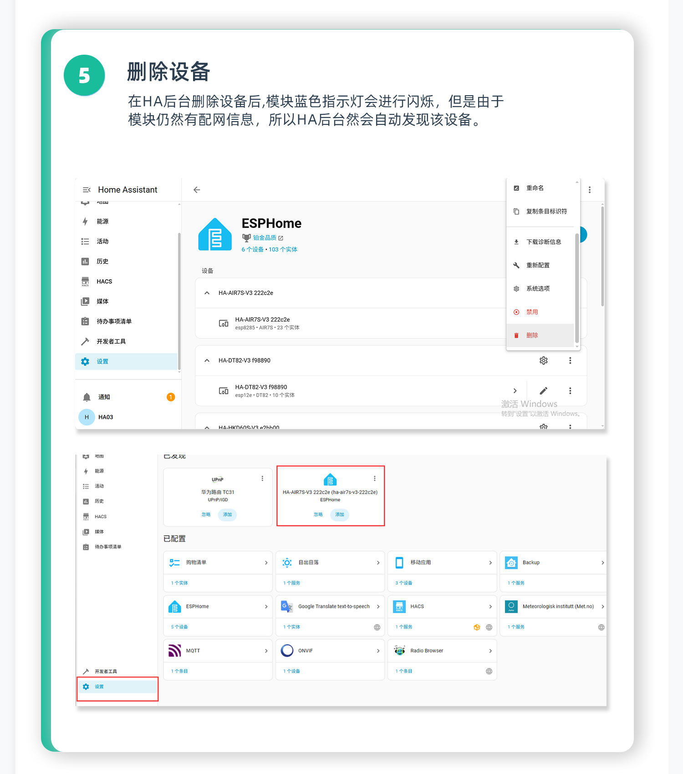683x774 pixels.
Task: Collapse the HA-AIR7S-V3 222c2e entry
Action: click(207, 293)
